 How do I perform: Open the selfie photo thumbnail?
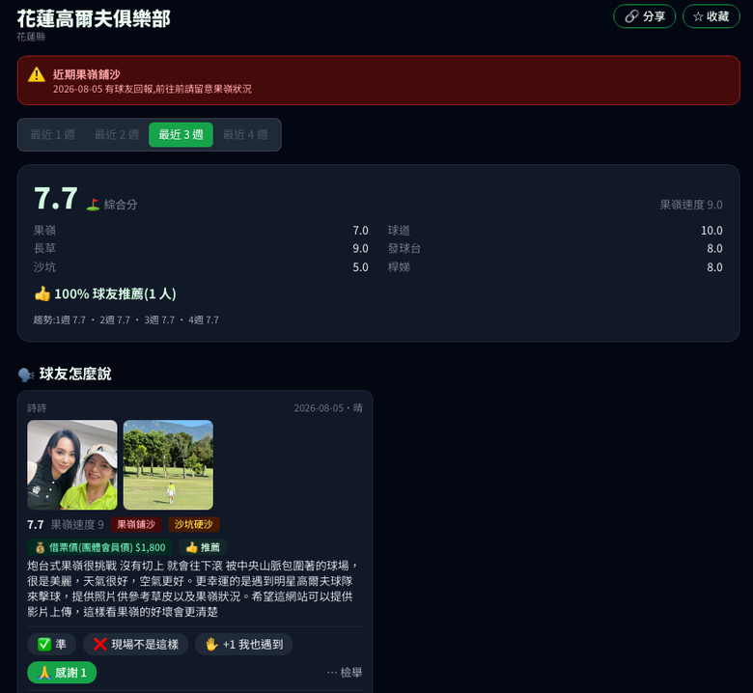pos(72,465)
